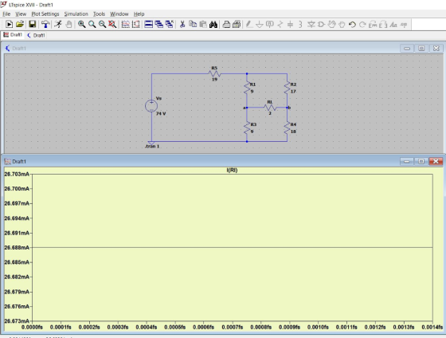Select the Move open-hand tool
Screen dimensions: 446x338
pos(331,25)
